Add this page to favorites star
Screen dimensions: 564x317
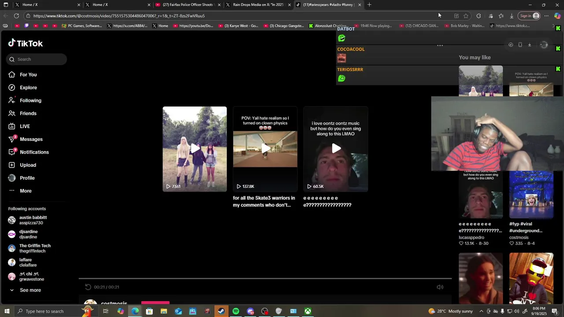[466, 16]
